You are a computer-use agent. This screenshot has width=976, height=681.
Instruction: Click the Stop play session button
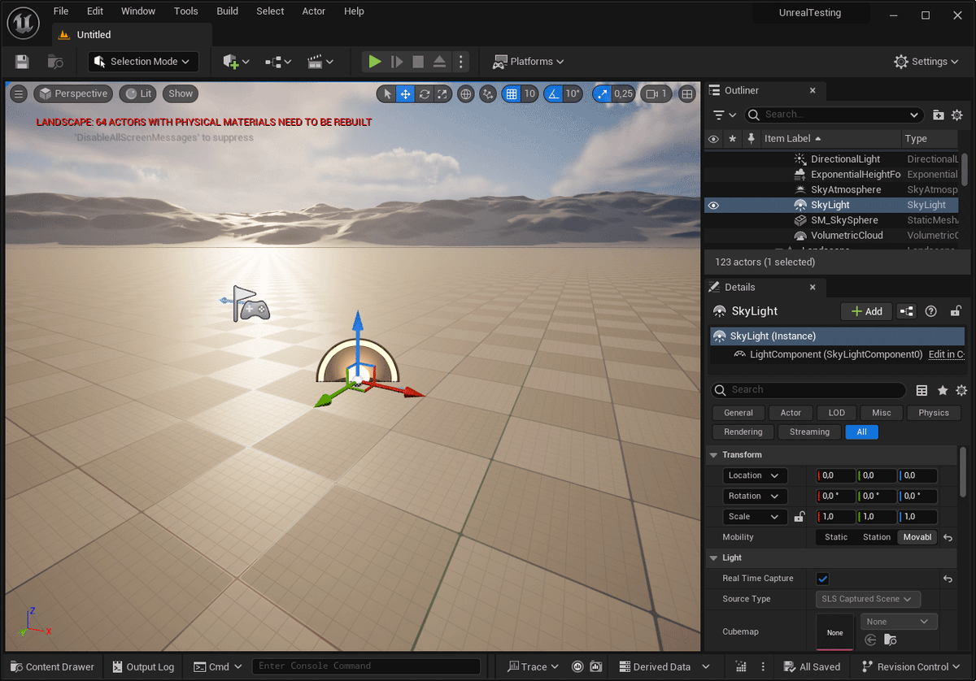coord(418,62)
